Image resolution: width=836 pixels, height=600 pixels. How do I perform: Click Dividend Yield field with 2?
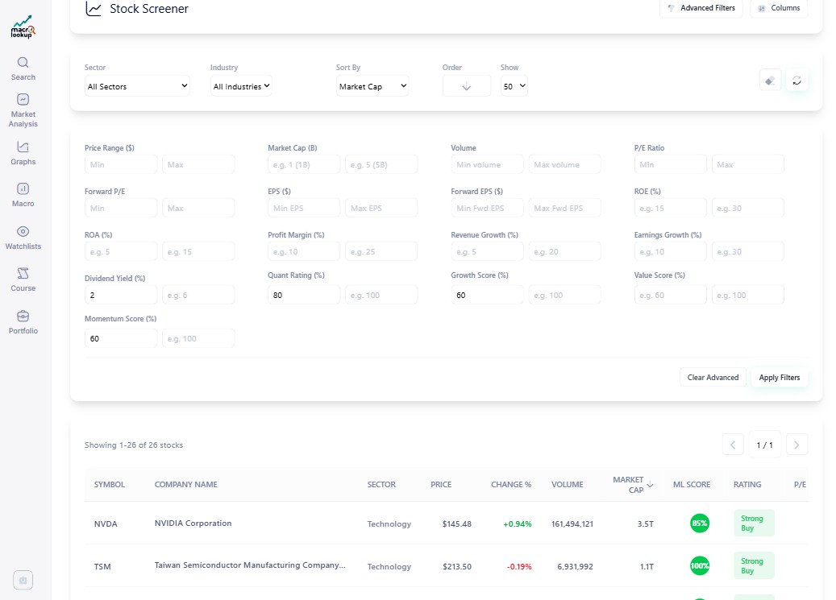click(x=121, y=295)
